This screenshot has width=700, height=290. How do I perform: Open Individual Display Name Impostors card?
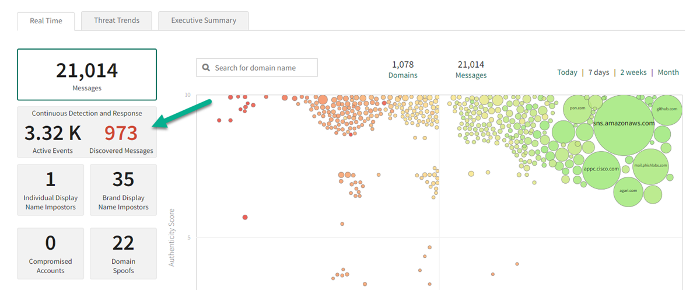pyautogui.click(x=51, y=190)
